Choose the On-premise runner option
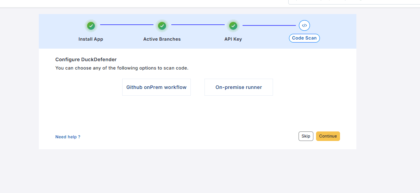Viewport: 420px width, 193px height. (239, 87)
